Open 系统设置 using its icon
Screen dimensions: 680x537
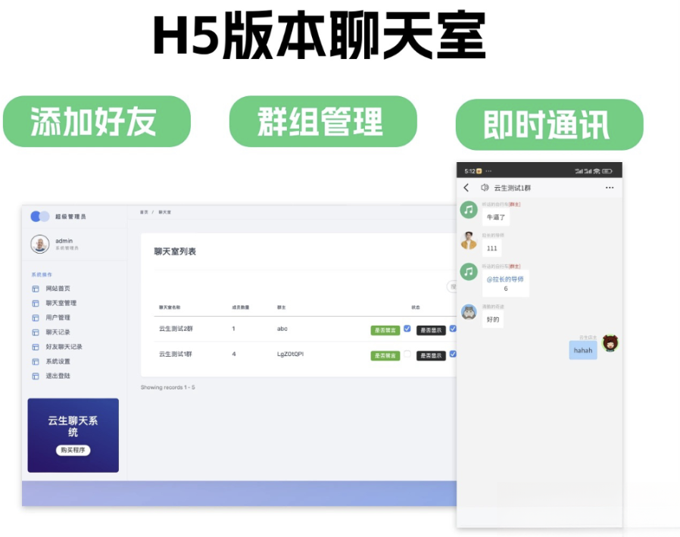click(x=35, y=360)
